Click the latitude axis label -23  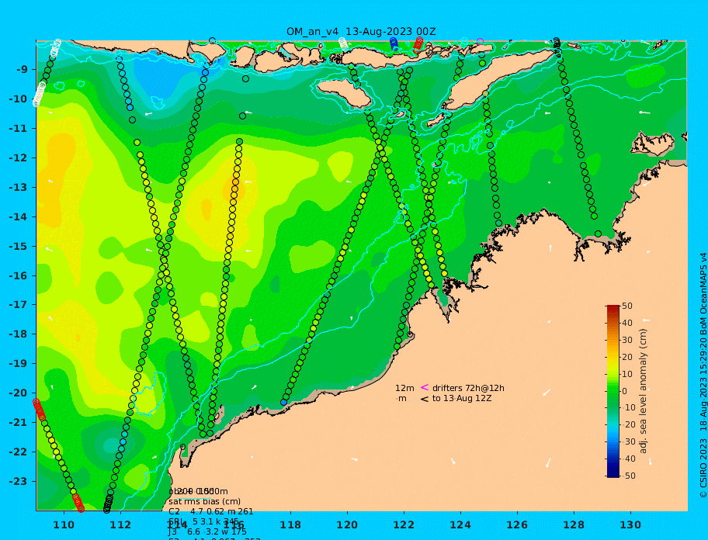point(19,481)
